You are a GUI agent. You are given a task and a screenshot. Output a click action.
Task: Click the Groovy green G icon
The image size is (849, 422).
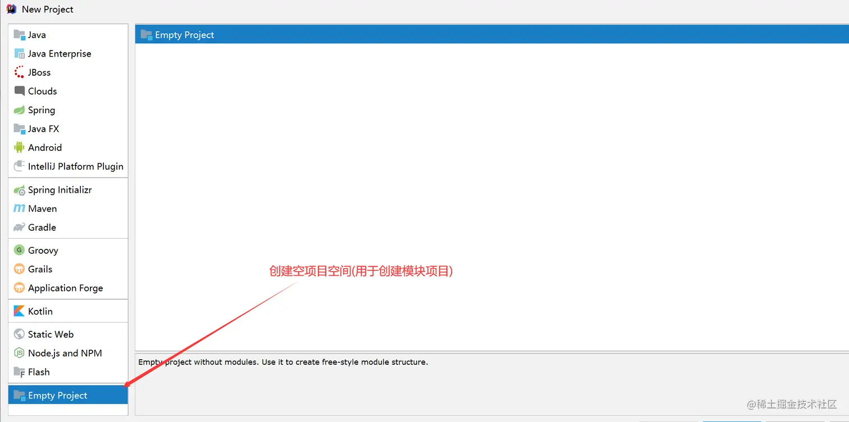pyautogui.click(x=20, y=251)
